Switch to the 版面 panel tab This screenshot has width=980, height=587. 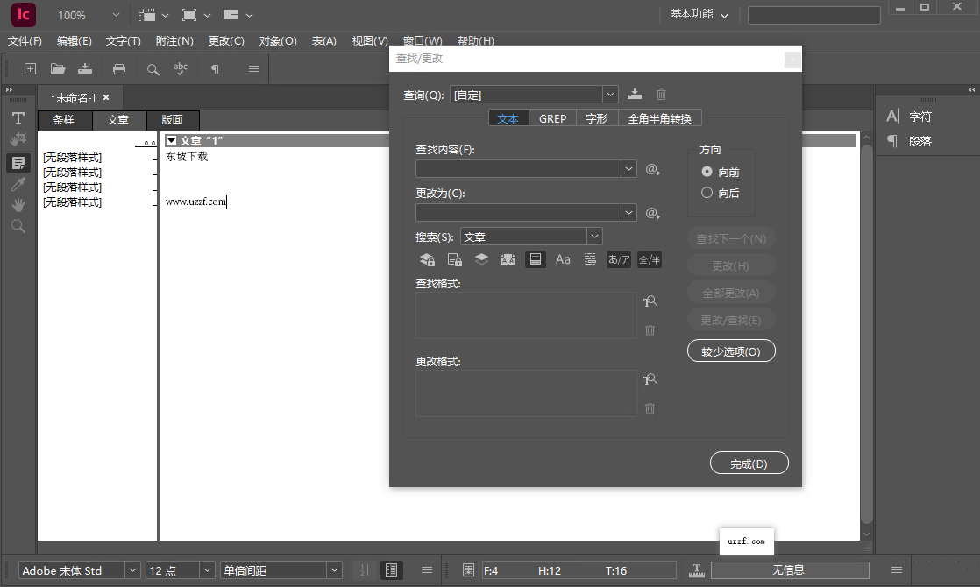click(x=172, y=120)
